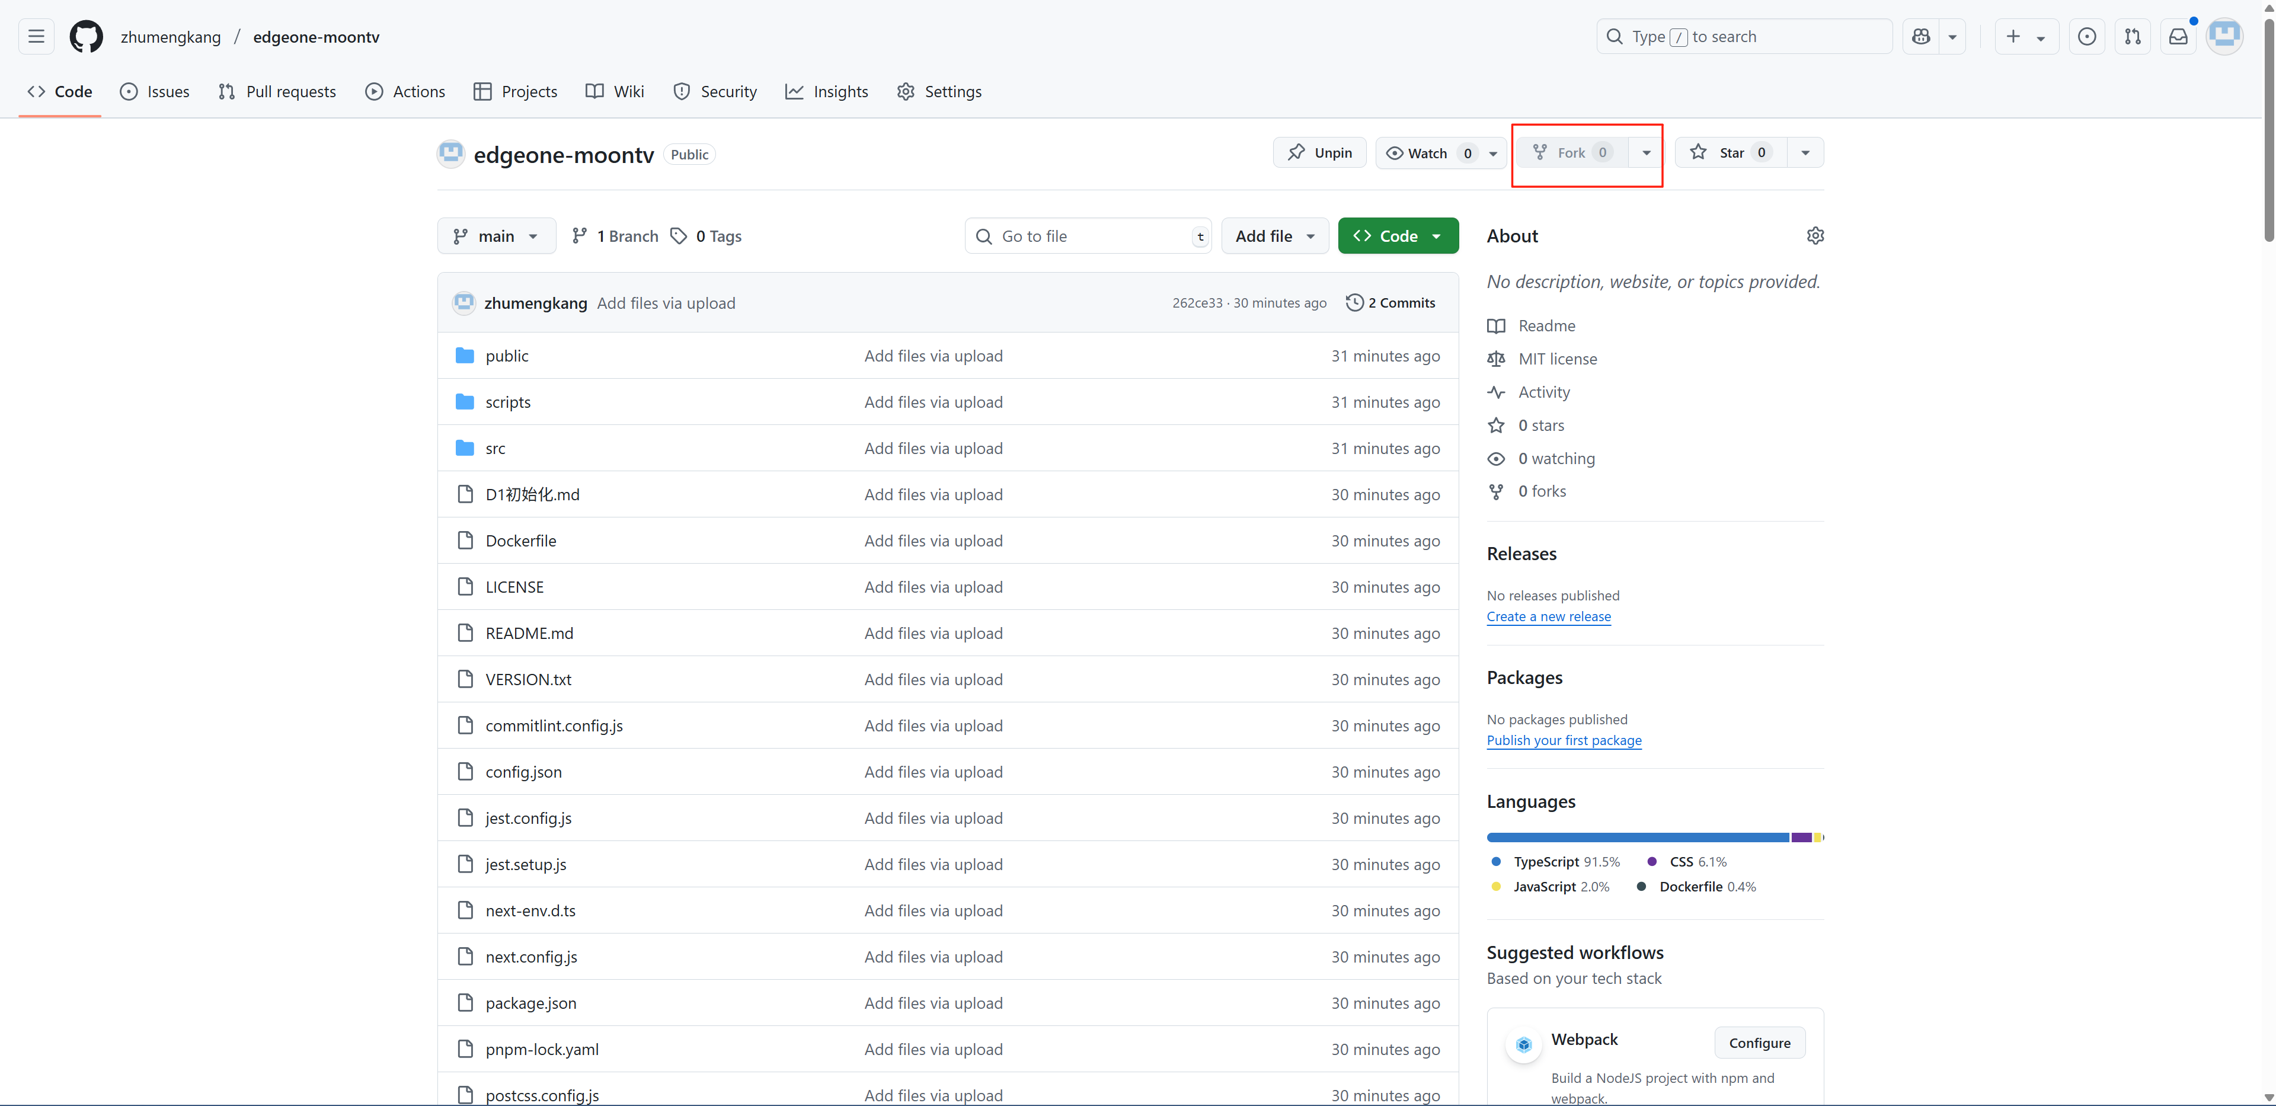Click the GitHub Octocat logo
2276x1106 pixels.
[86, 37]
